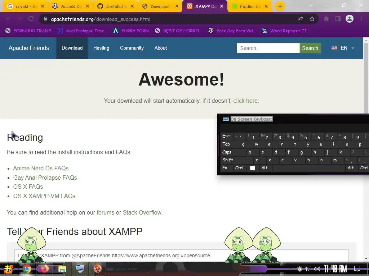The image size is (369, 276).
Task: Click the Esc key on On-Screen Keyboard
Action: [x=226, y=135]
